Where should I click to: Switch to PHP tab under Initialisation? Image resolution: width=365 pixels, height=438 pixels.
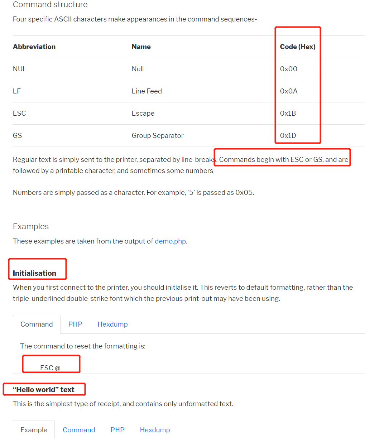[75, 324]
